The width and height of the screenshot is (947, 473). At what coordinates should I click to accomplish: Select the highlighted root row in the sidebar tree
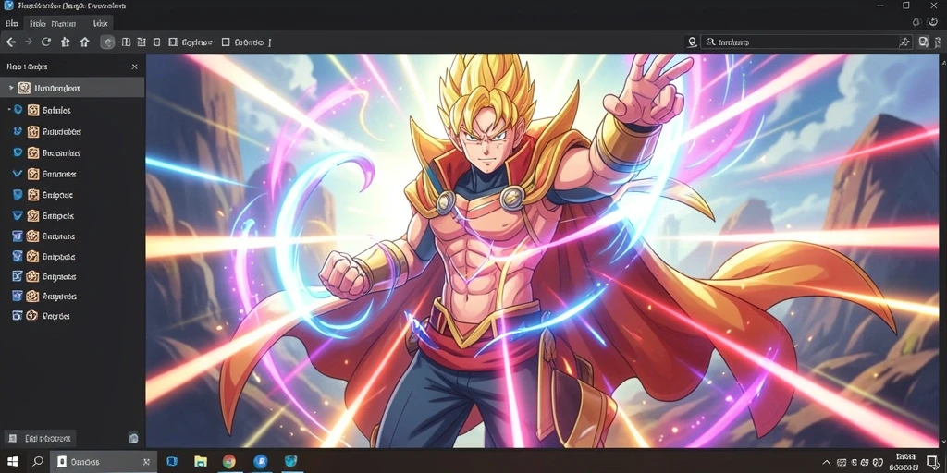[x=72, y=88]
